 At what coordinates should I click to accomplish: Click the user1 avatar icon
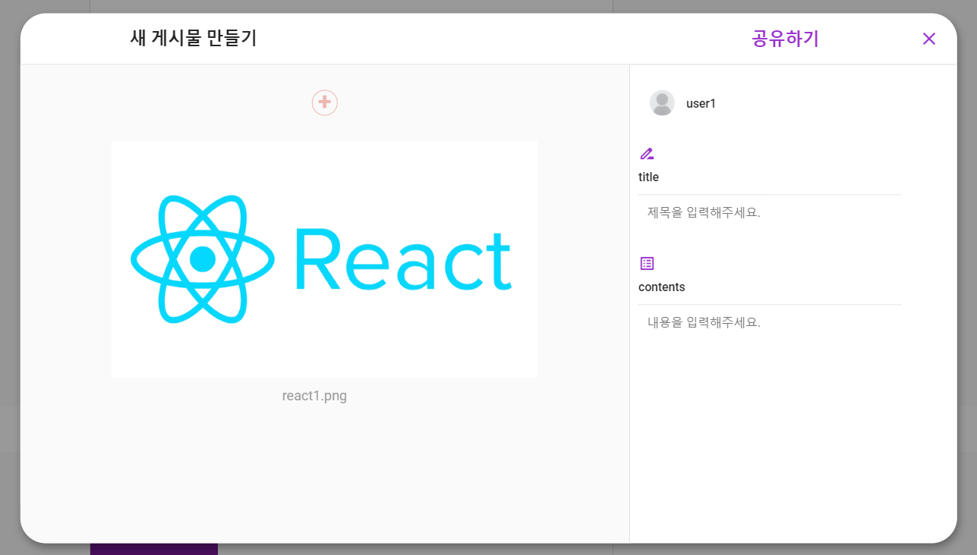click(x=662, y=103)
